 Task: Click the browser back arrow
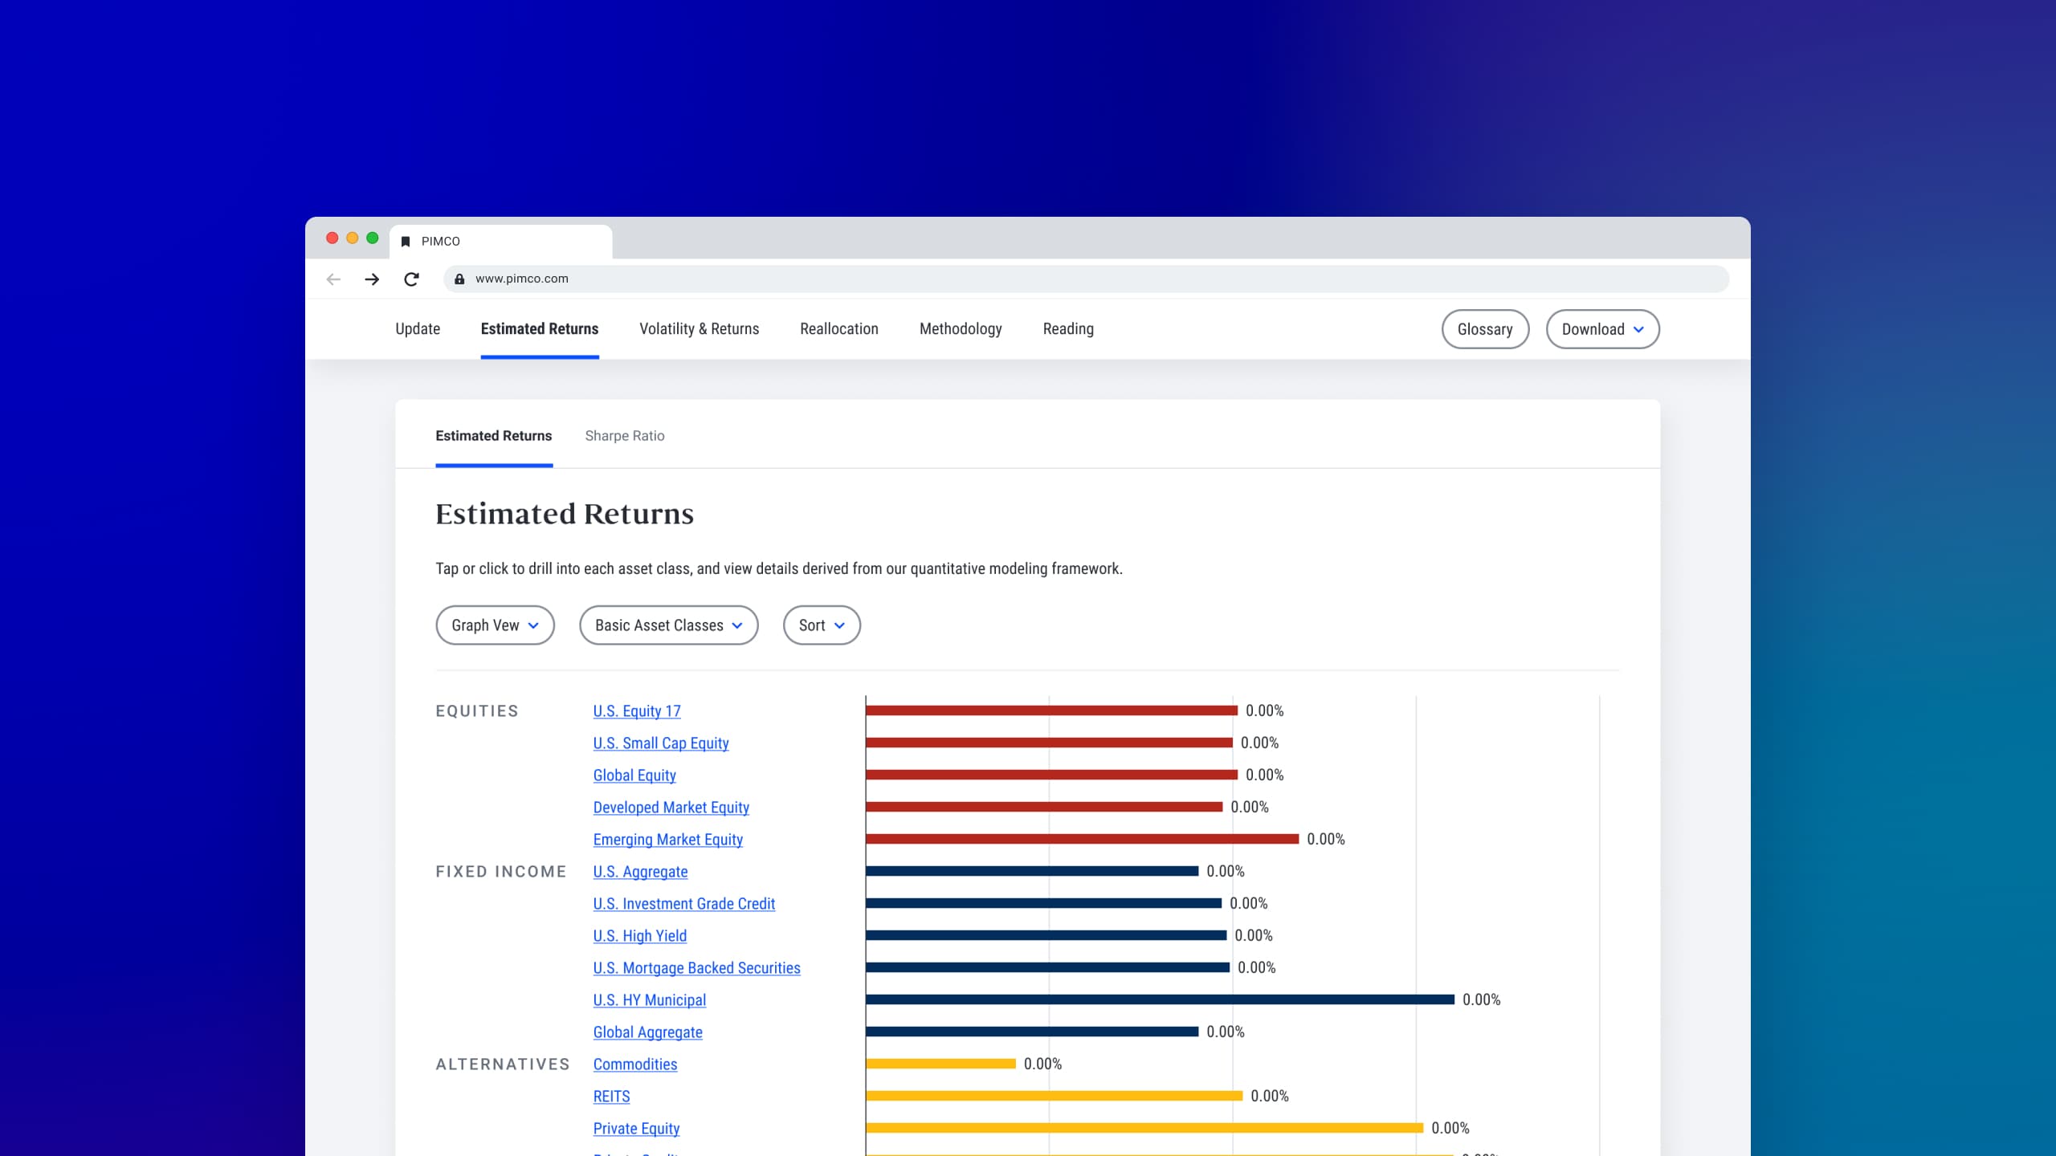click(x=333, y=279)
